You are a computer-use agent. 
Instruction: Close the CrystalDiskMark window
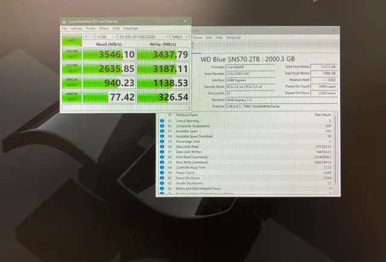click(185, 22)
